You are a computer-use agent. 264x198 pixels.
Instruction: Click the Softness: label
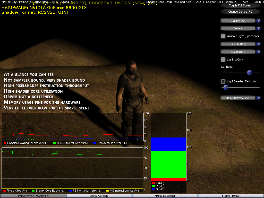(227, 67)
